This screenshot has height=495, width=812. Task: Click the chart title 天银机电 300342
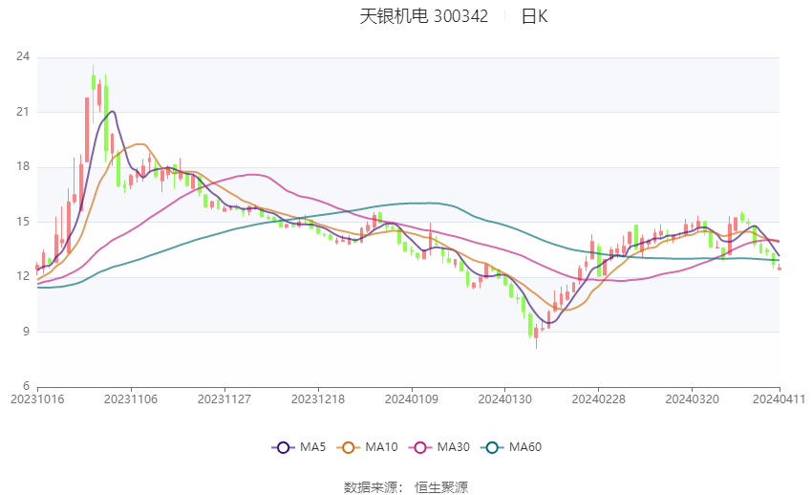click(423, 16)
